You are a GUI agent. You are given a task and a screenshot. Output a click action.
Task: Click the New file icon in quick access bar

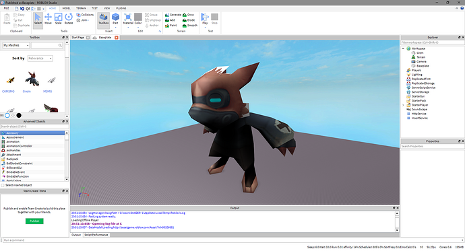17,9
